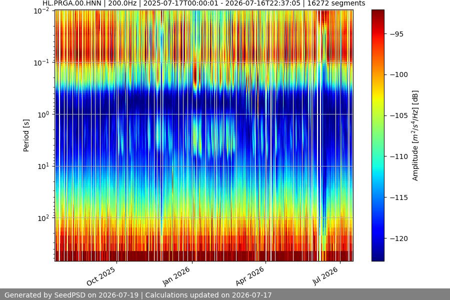Click the 'Generated by SeedPSD' footer text
This screenshot has width=450, height=300.
click(x=137, y=295)
